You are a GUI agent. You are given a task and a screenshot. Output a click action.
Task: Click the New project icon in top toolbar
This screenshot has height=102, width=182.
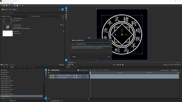click(x=1, y=6)
